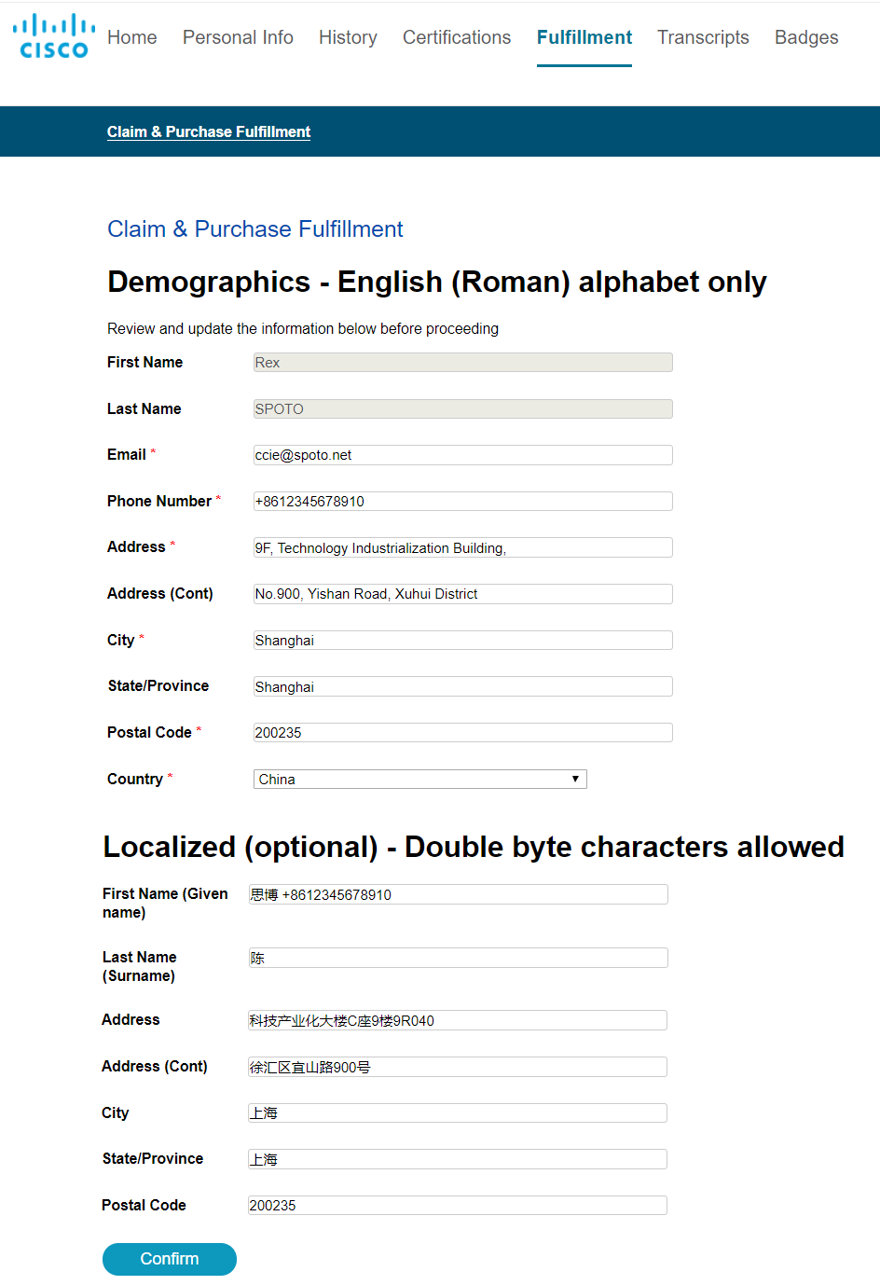Click the Localized (optional) heading
The height and width of the screenshot is (1285, 880).
pyautogui.click(x=474, y=847)
